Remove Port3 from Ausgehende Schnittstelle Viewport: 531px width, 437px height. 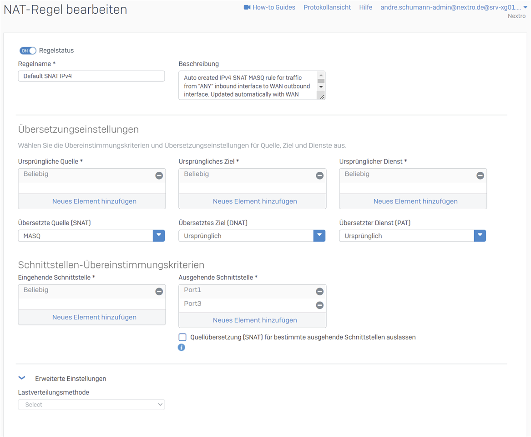tap(319, 305)
